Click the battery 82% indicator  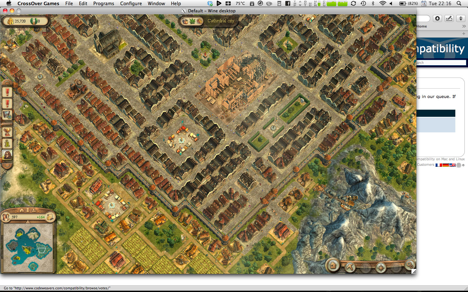click(409, 3)
